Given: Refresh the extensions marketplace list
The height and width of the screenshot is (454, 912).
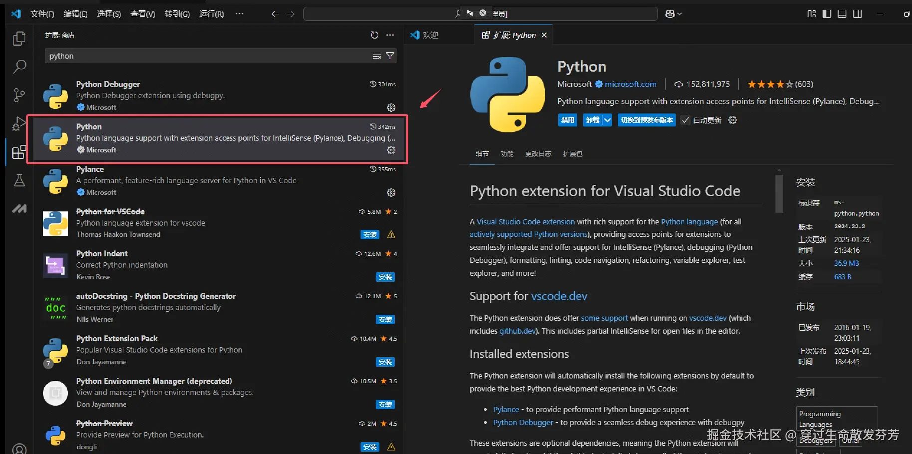Looking at the screenshot, I should (x=374, y=35).
